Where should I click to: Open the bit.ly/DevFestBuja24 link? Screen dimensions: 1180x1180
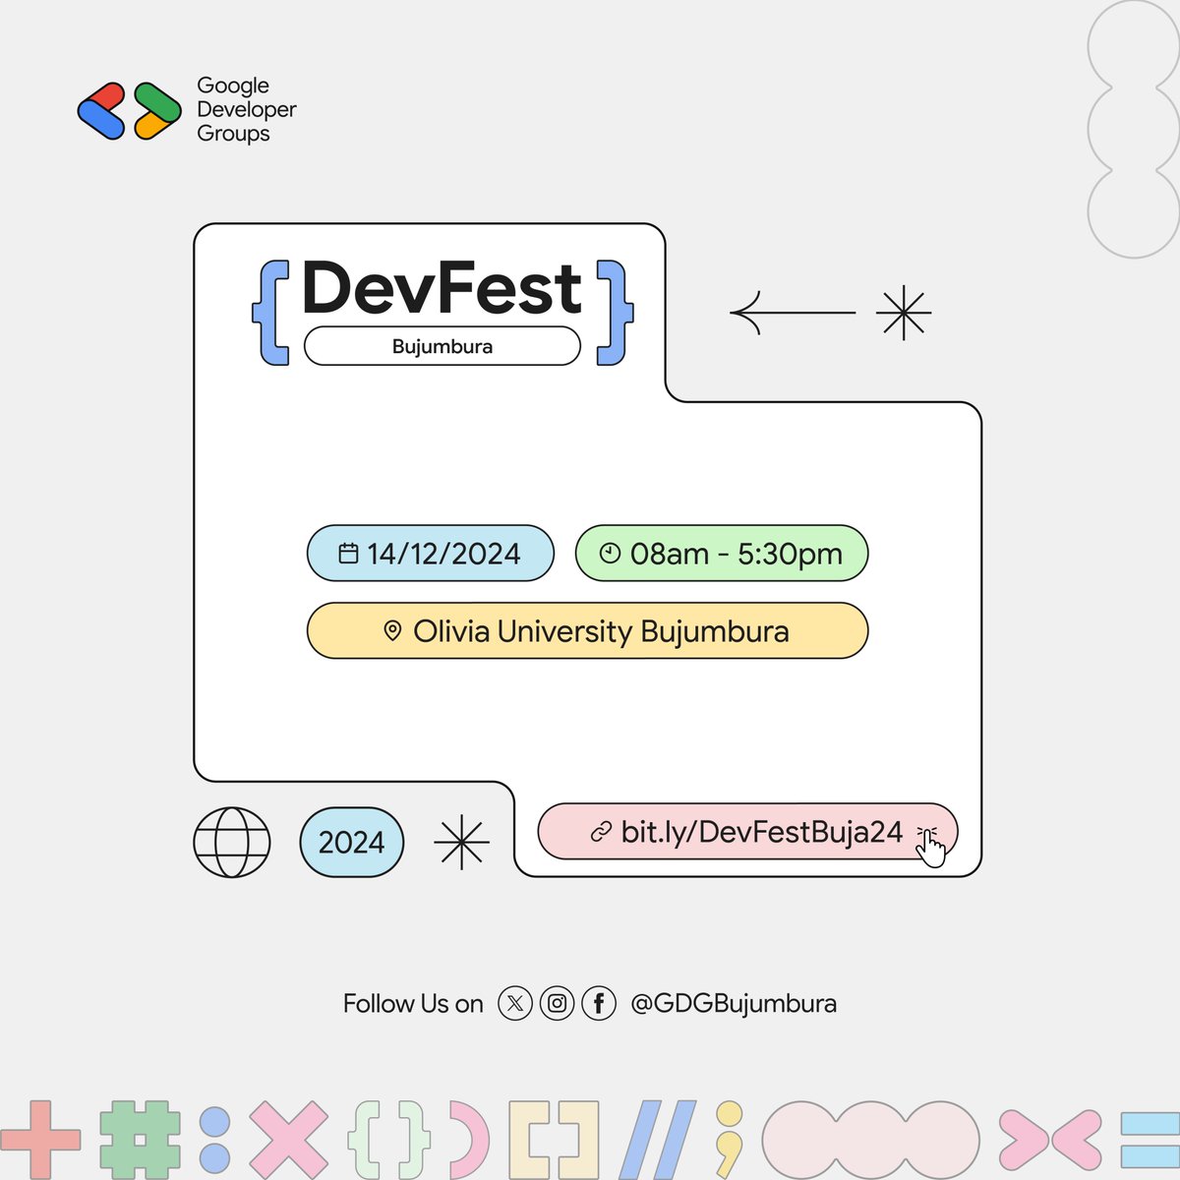(762, 831)
